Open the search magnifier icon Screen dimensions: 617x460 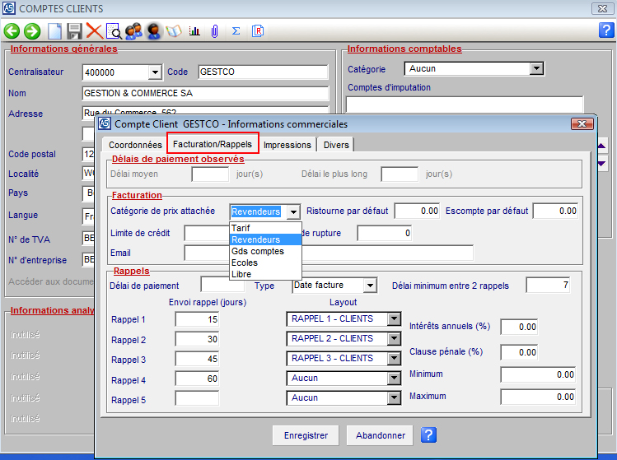click(115, 31)
